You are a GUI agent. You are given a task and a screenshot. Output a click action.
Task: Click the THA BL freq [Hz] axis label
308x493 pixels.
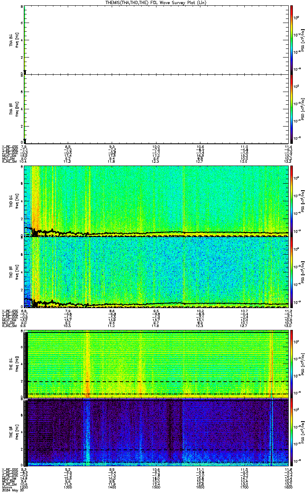[16, 39]
